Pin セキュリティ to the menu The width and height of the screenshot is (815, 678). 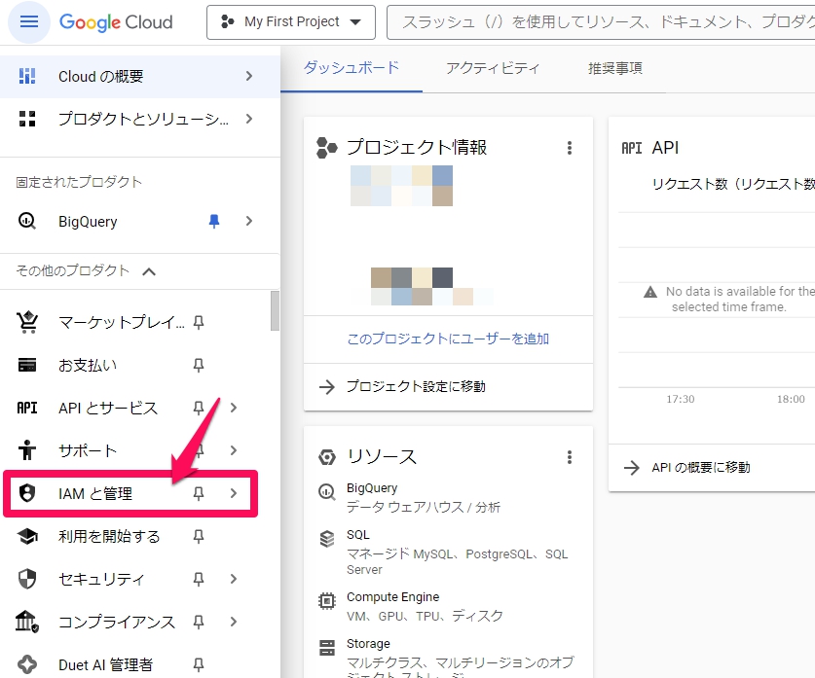(198, 579)
